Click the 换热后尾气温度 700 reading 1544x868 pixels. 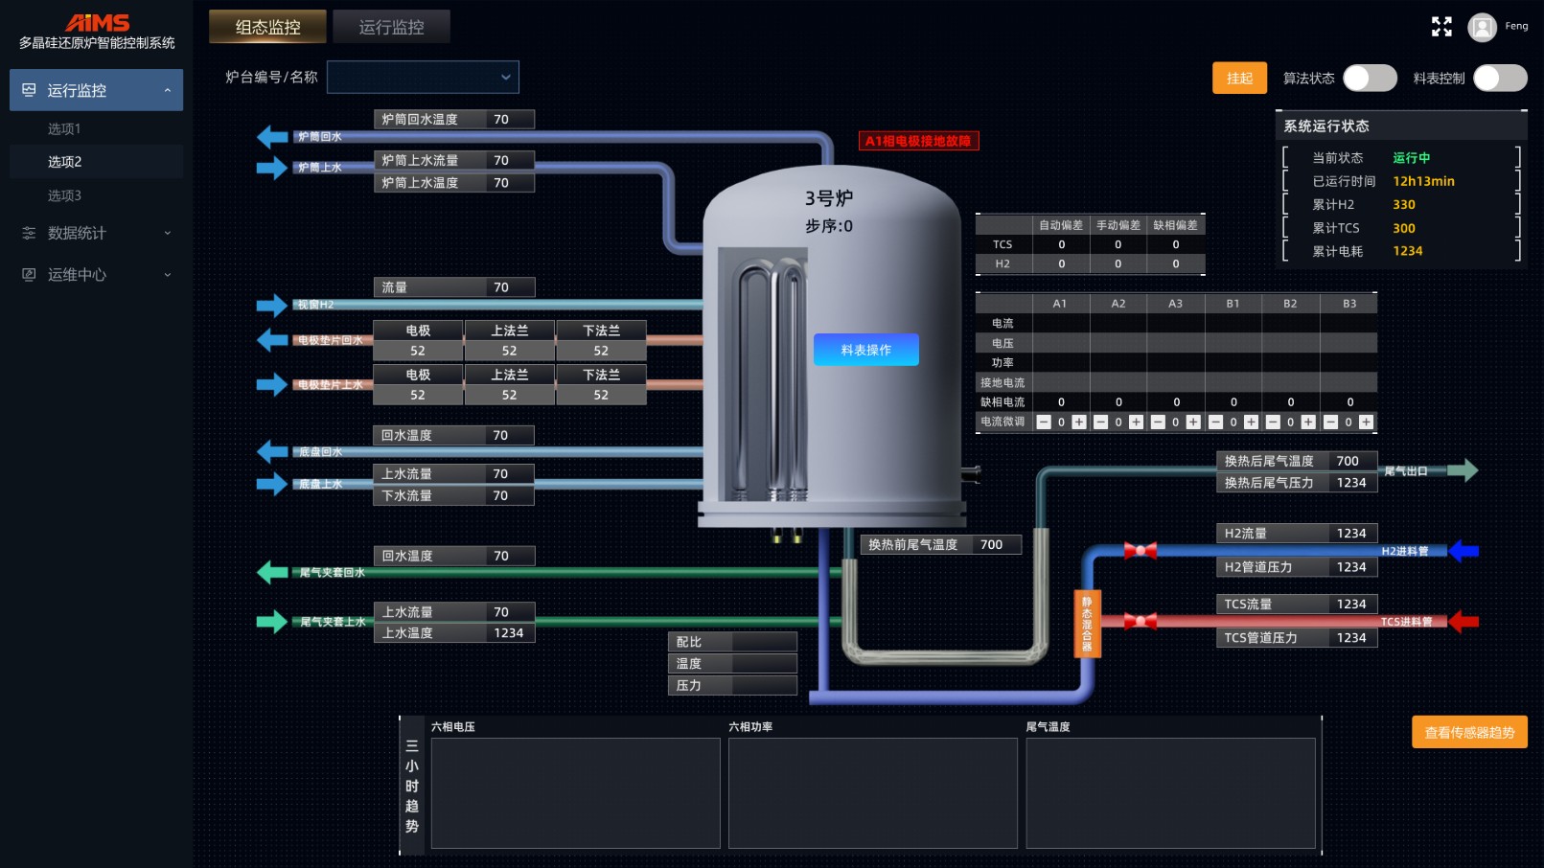pyautogui.click(x=1297, y=461)
